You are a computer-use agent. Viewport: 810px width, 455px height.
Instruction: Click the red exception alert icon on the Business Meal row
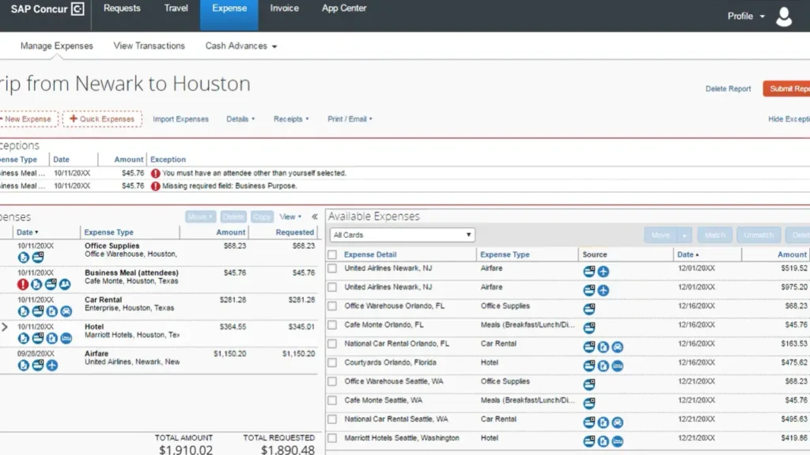tap(23, 284)
